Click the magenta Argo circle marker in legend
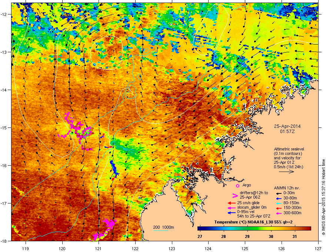Screen dimensions: 326x252 (x=237, y=186)
